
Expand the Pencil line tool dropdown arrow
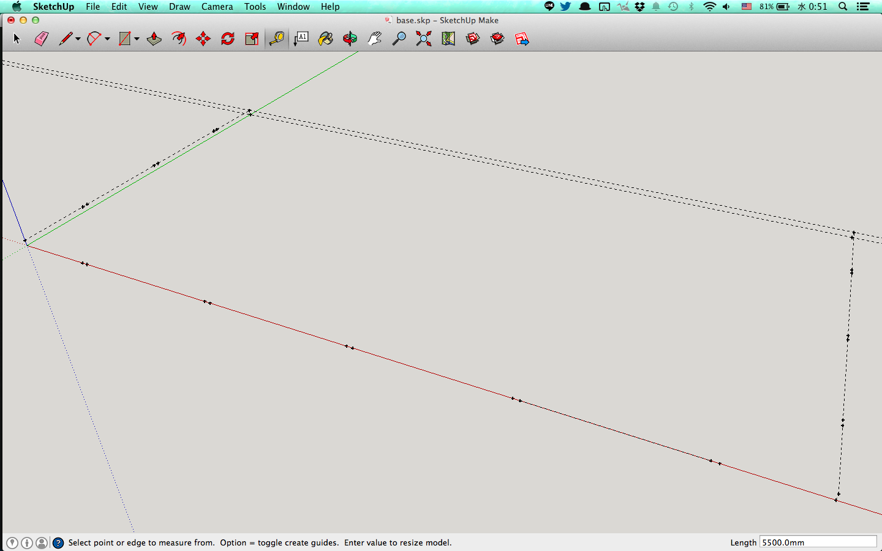tap(78, 39)
